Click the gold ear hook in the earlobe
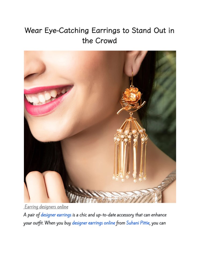The image size is (199, 258). coord(132,78)
